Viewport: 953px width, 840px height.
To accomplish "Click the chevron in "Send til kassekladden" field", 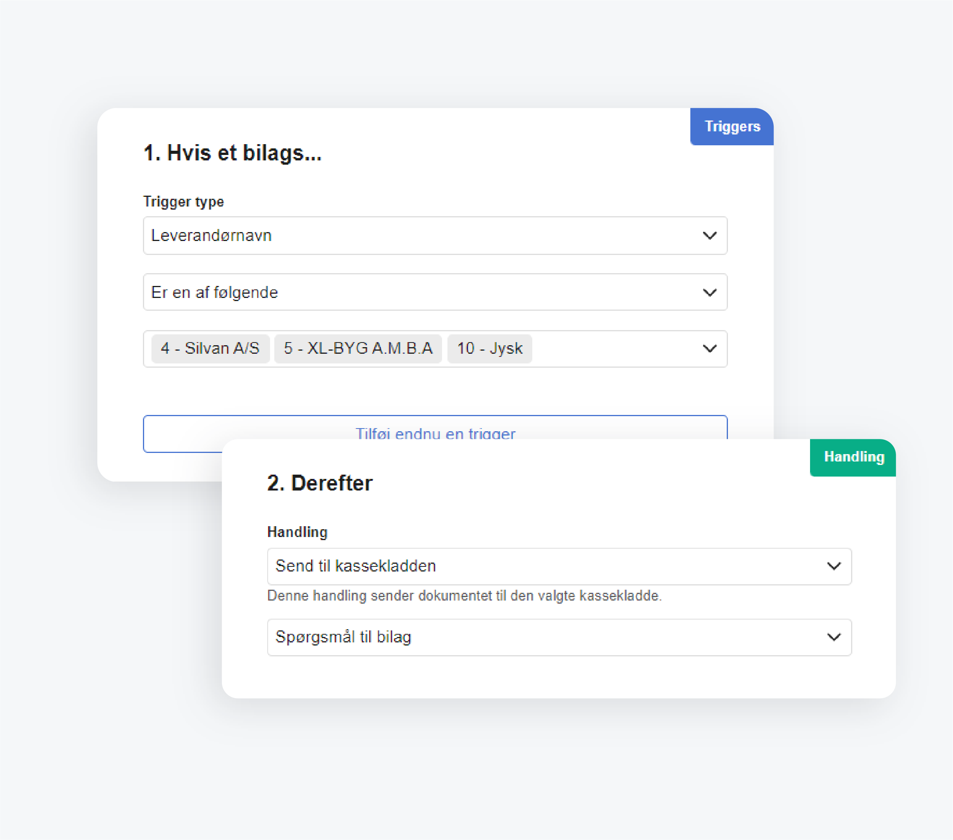I will coord(834,566).
